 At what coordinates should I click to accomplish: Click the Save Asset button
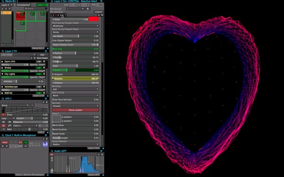coord(42,58)
